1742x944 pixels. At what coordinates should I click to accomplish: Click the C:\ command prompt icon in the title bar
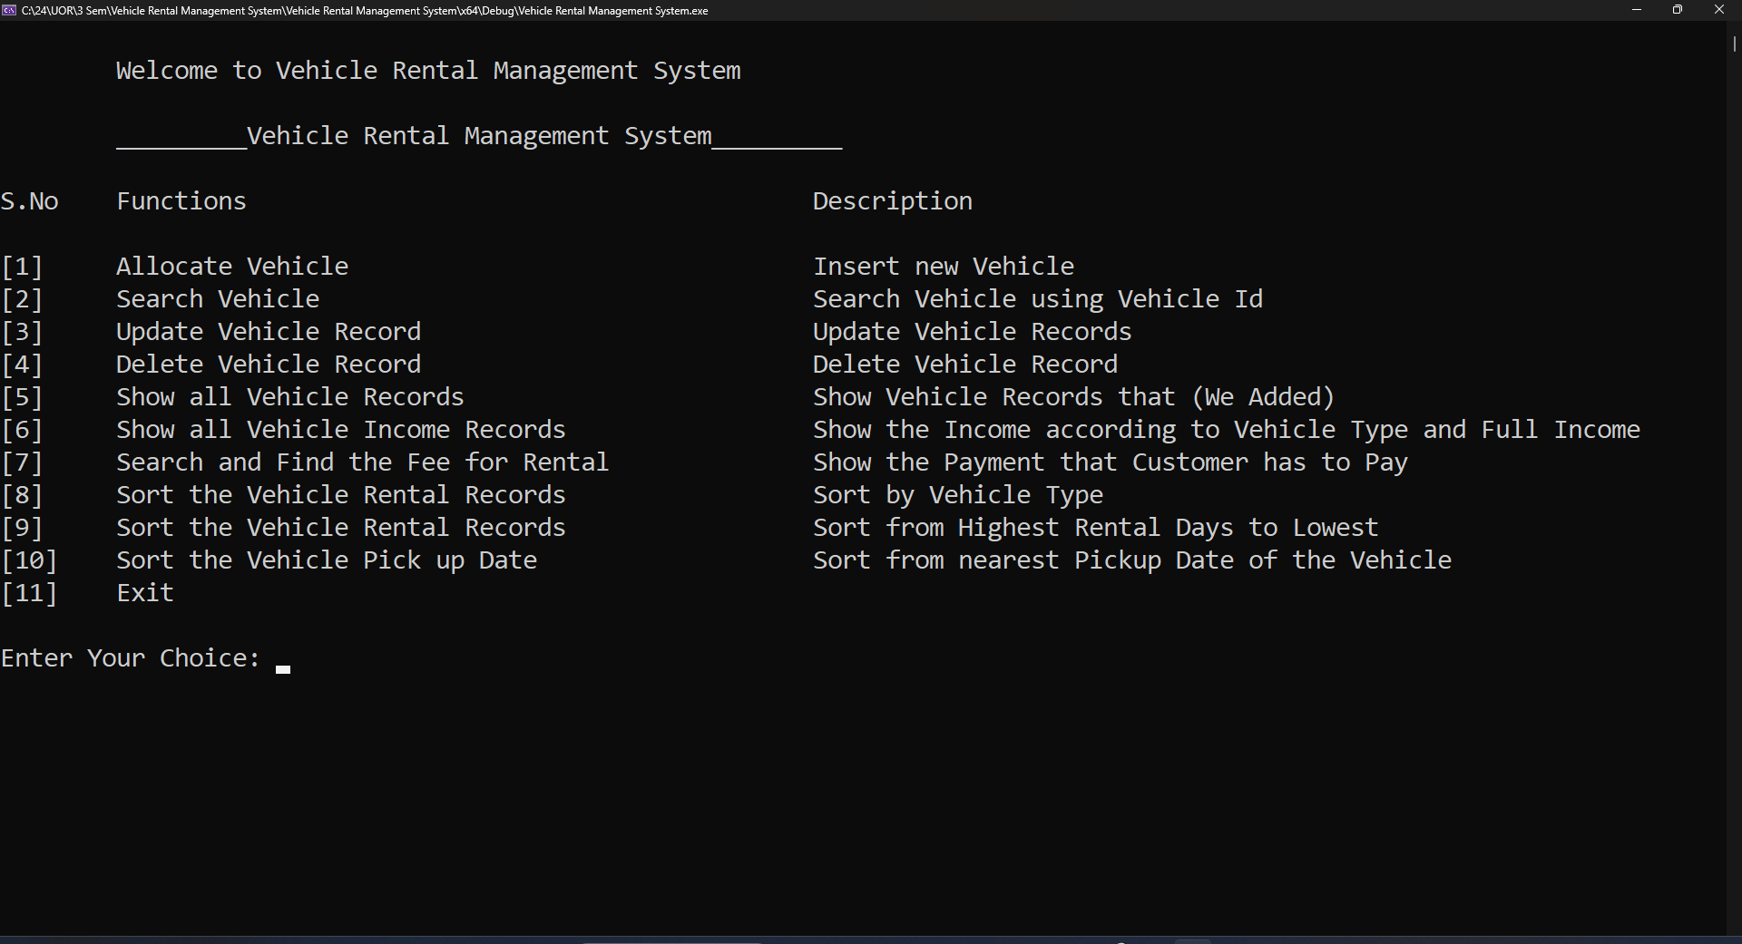coord(9,10)
